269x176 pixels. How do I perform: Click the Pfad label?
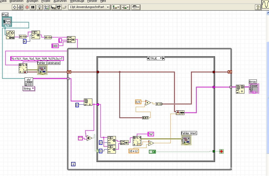pyautogui.click(x=5, y=15)
